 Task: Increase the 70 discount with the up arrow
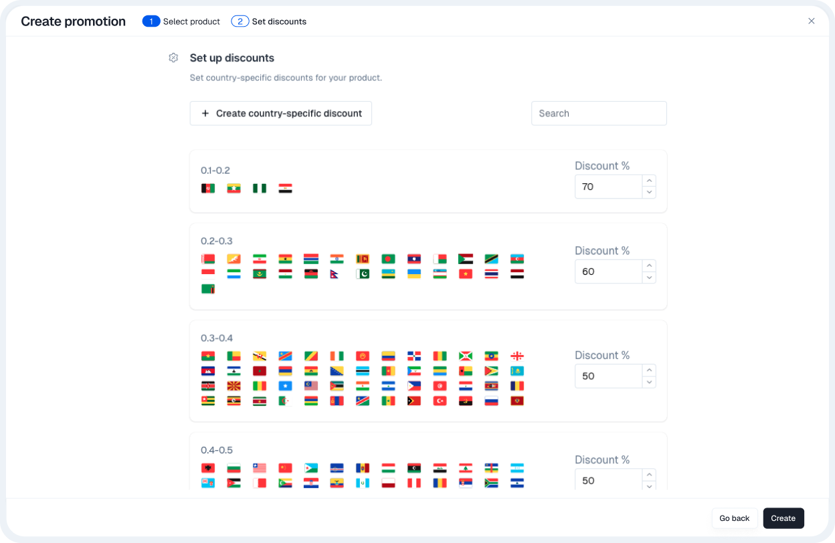[648, 180]
